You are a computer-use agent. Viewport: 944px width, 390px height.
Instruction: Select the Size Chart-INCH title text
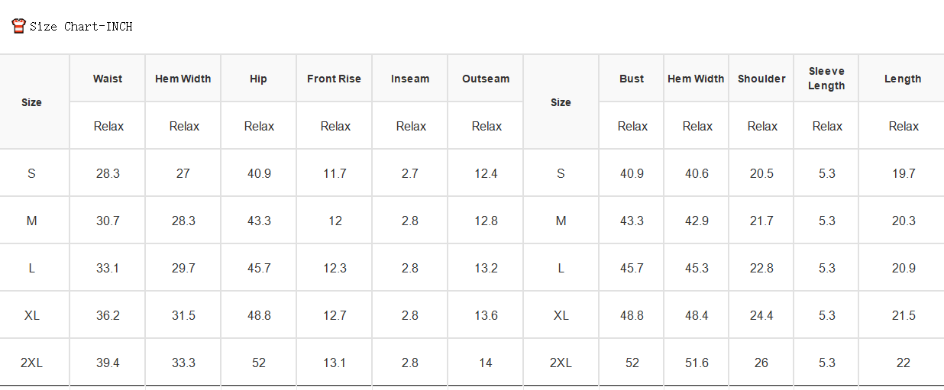tap(81, 27)
